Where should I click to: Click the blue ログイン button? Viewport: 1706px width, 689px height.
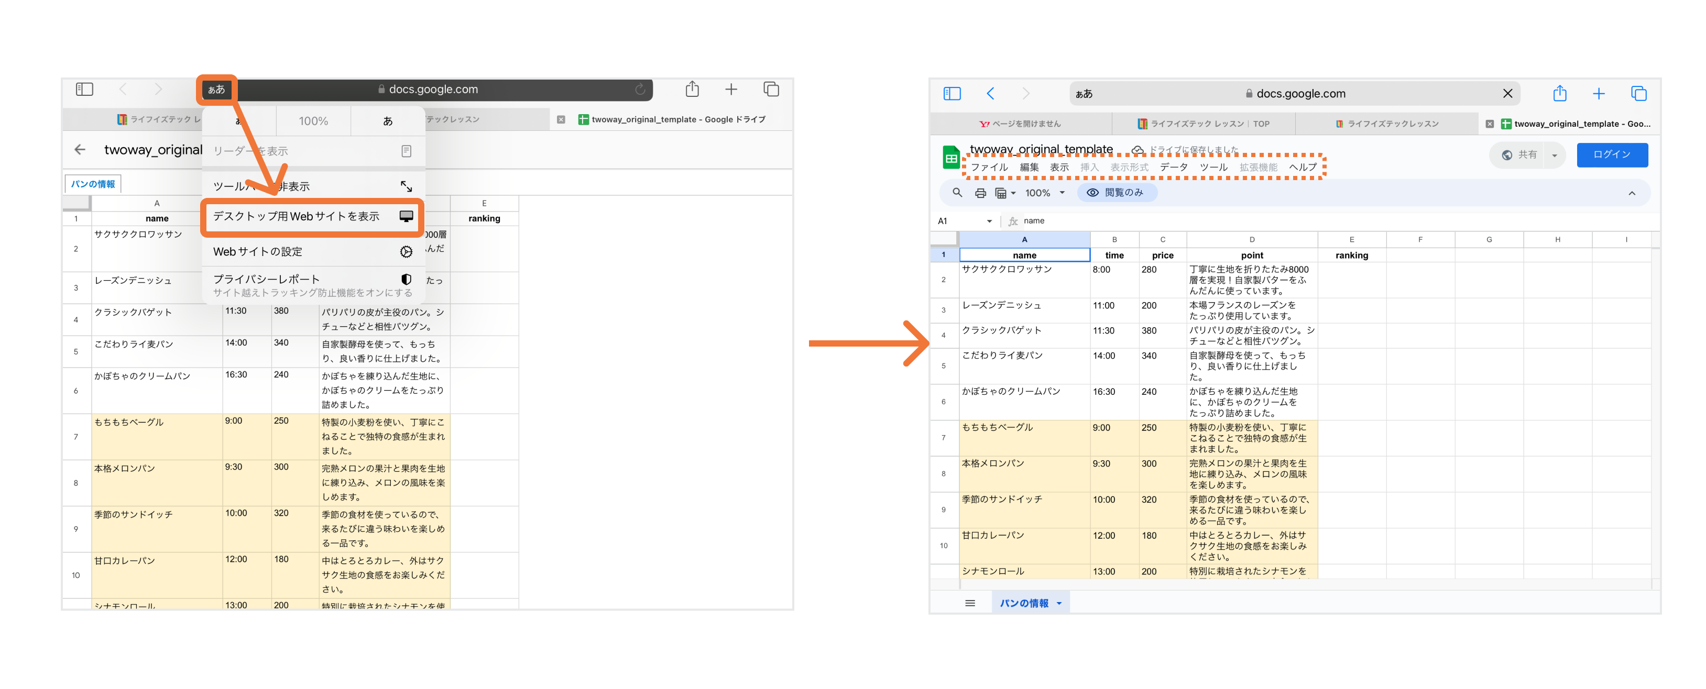click(x=1611, y=155)
